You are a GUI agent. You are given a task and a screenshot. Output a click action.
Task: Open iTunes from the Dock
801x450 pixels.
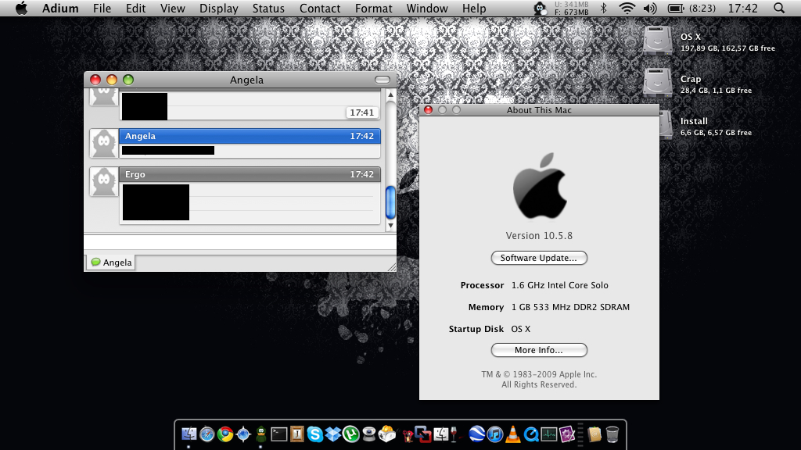[494, 434]
